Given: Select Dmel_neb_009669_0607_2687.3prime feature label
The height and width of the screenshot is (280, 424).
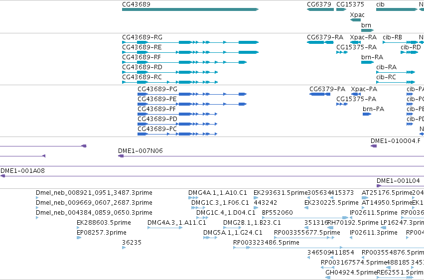Looking at the screenshot, I should click(x=94, y=203).
